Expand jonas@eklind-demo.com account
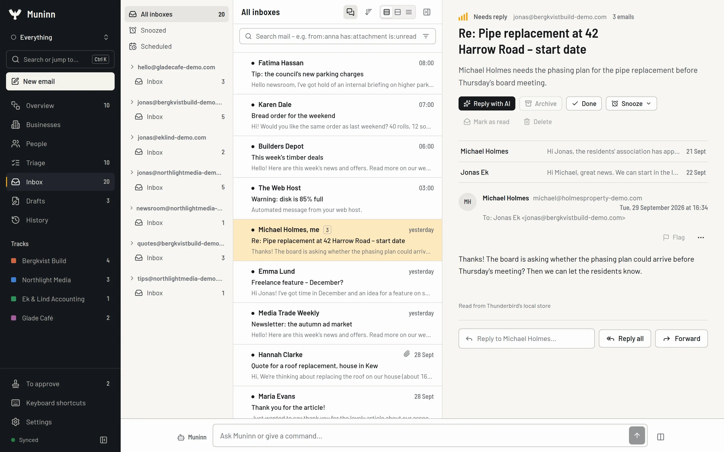 132,137
